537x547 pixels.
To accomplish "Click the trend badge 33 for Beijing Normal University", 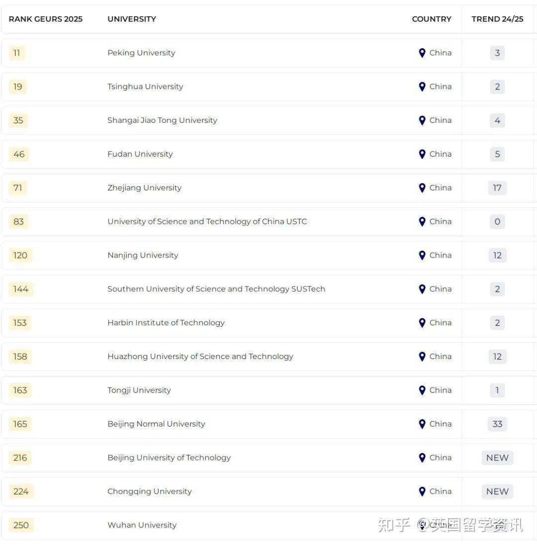I will [497, 424].
